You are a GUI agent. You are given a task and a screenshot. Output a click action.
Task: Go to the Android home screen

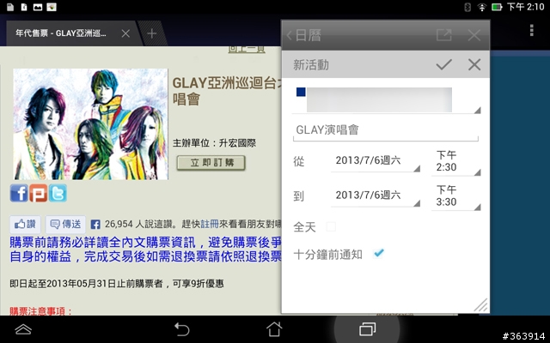tap(274, 329)
